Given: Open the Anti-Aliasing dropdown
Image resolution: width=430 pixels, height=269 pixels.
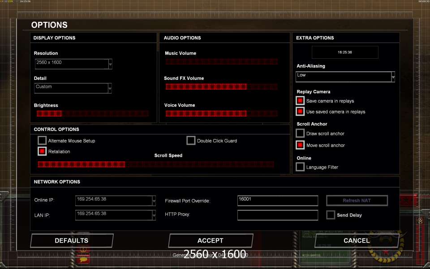Looking at the screenshot, I should pos(345,77).
